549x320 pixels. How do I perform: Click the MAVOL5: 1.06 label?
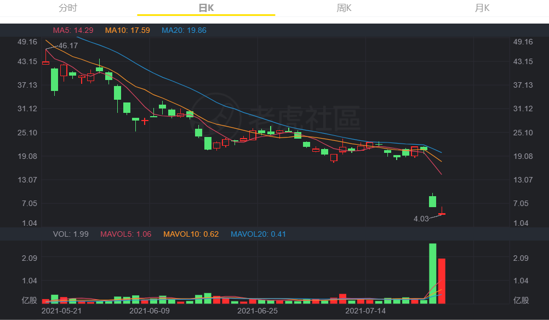125,234
